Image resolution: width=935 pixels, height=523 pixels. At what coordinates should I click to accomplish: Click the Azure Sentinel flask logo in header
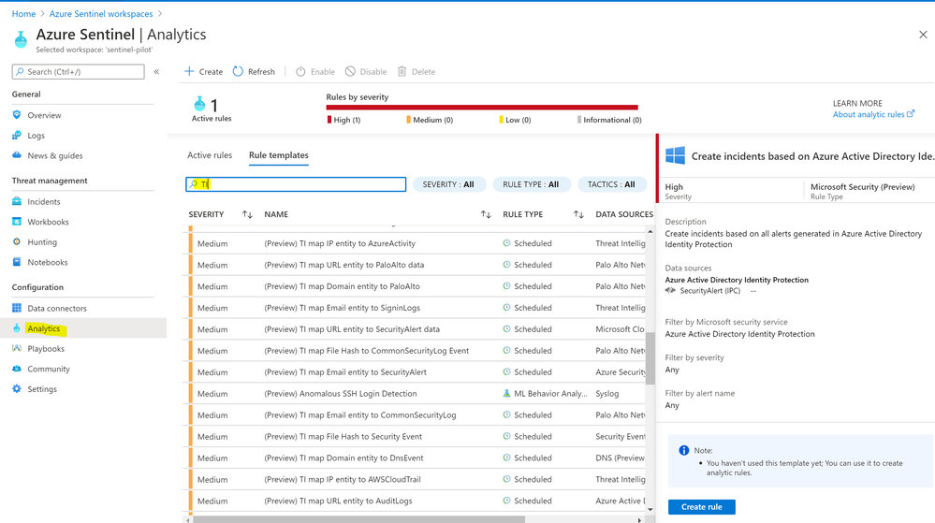(21, 39)
